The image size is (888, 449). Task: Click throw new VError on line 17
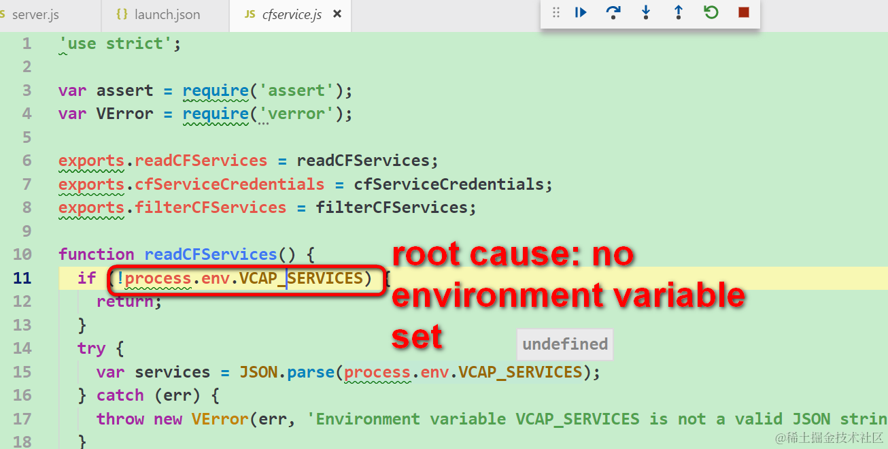(172, 419)
